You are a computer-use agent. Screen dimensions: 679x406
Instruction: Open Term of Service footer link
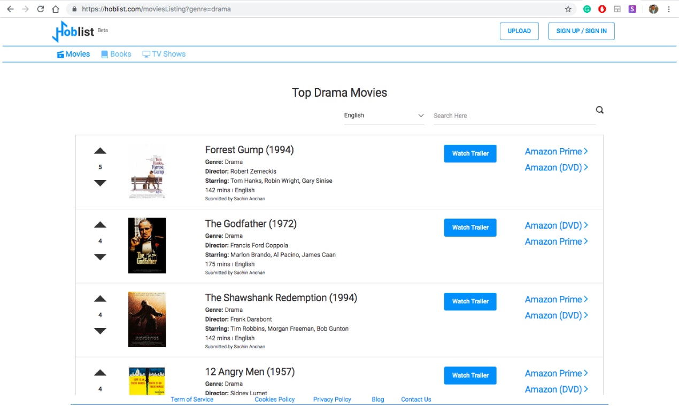tap(192, 400)
